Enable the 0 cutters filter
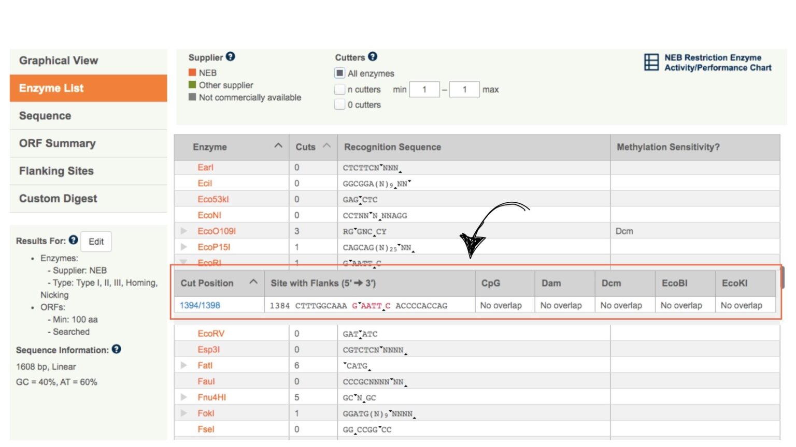The width and height of the screenshot is (796, 447). 340,105
